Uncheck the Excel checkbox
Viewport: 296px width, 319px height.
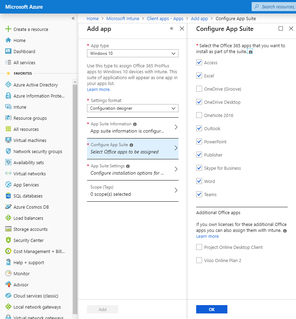tap(199, 75)
